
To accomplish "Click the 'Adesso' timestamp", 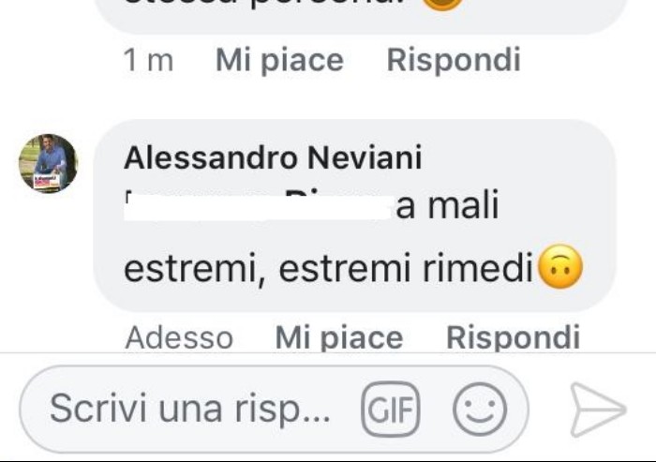I will (x=179, y=337).
